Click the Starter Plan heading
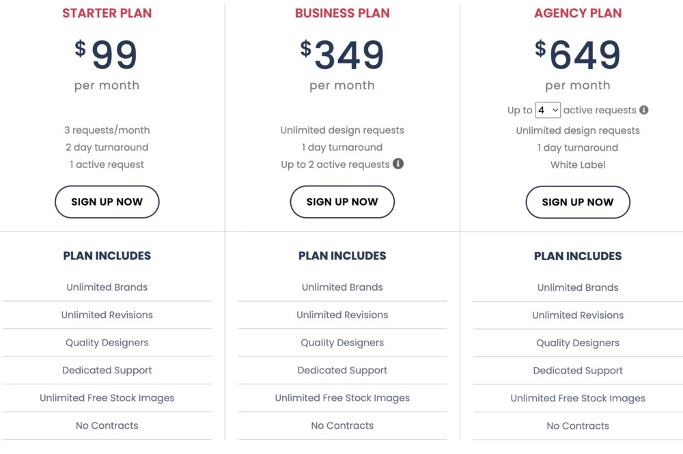683x454 pixels. 107,13
